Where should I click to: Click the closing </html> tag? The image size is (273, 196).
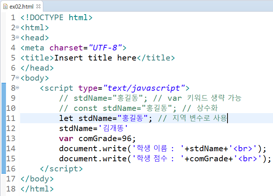click(37, 189)
